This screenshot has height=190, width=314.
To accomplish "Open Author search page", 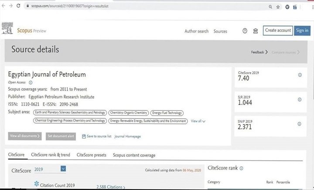I will (x=196, y=31).
